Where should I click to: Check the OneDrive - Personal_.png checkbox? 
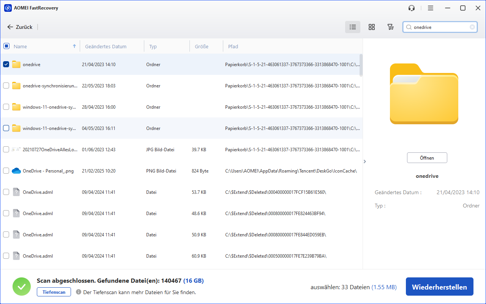(6, 171)
